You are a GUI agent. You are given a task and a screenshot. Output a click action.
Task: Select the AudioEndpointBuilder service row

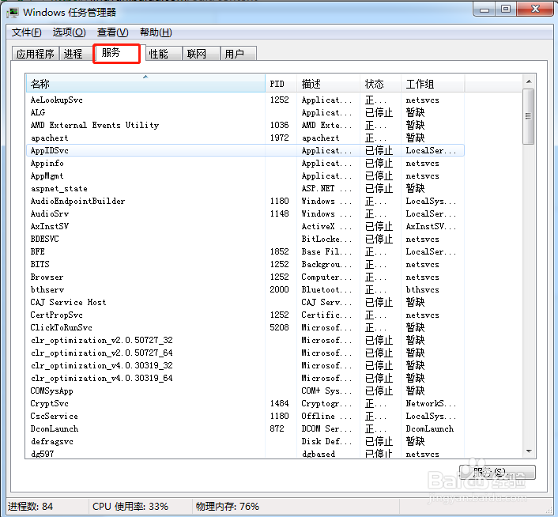click(x=245, y=201)
